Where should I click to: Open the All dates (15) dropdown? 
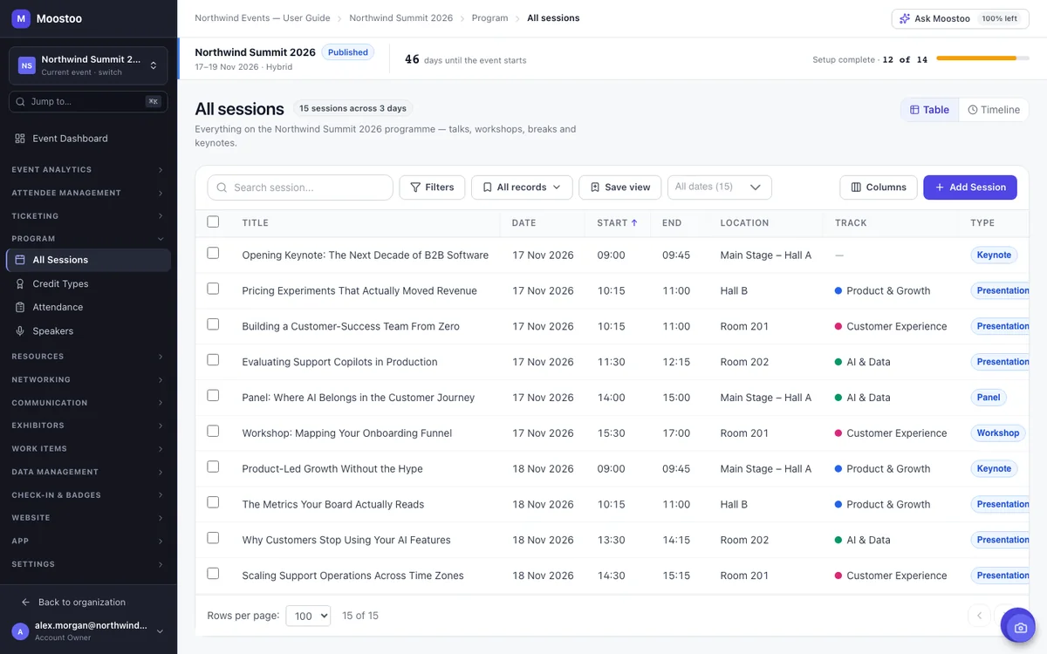click(720, 187)
